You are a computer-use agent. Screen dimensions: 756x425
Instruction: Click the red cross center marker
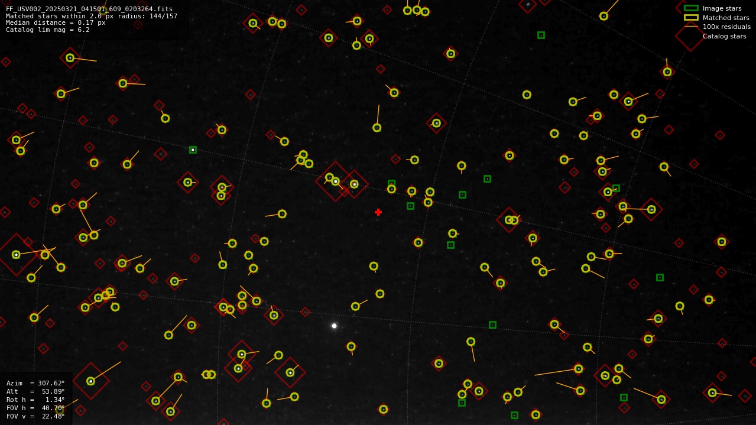point(378,212)
